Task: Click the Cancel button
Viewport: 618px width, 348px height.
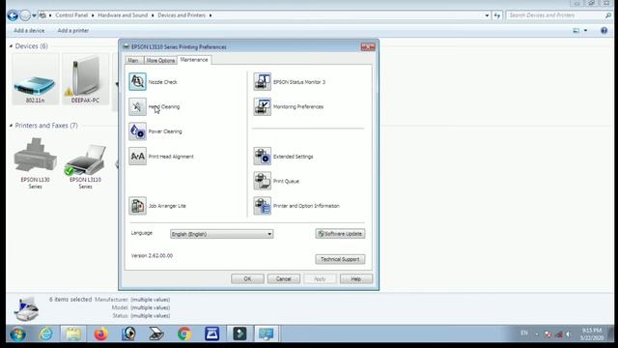Action: click(284, 279)
